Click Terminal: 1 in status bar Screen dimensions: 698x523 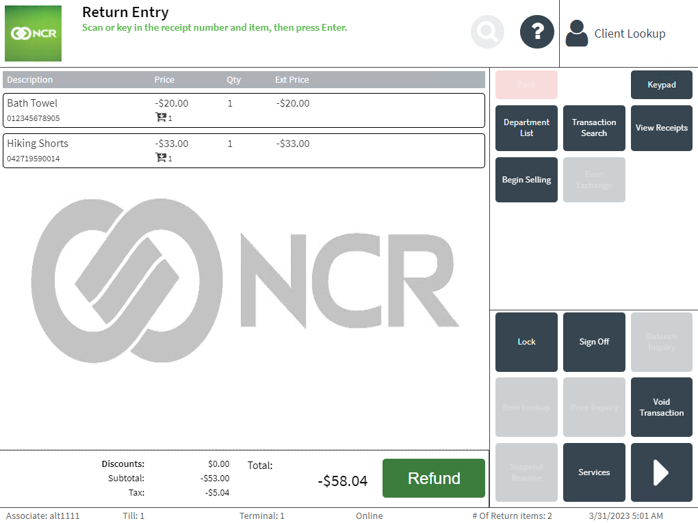coord(261,516)
